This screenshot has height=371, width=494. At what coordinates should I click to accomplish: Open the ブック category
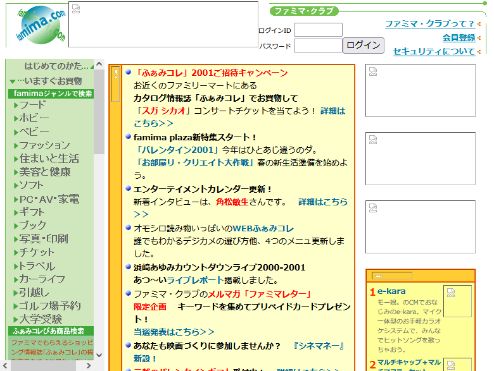pos(30,226)
